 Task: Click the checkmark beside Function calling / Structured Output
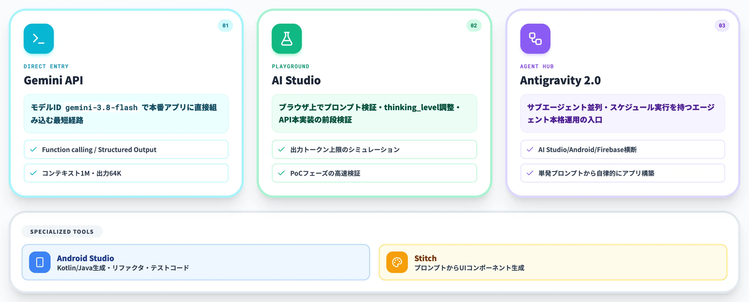33,150
